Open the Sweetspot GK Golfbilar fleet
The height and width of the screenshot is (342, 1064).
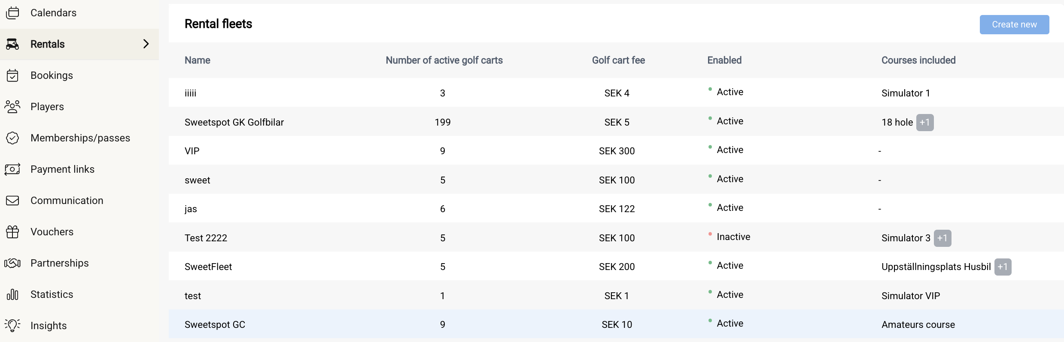click(234, 123)
